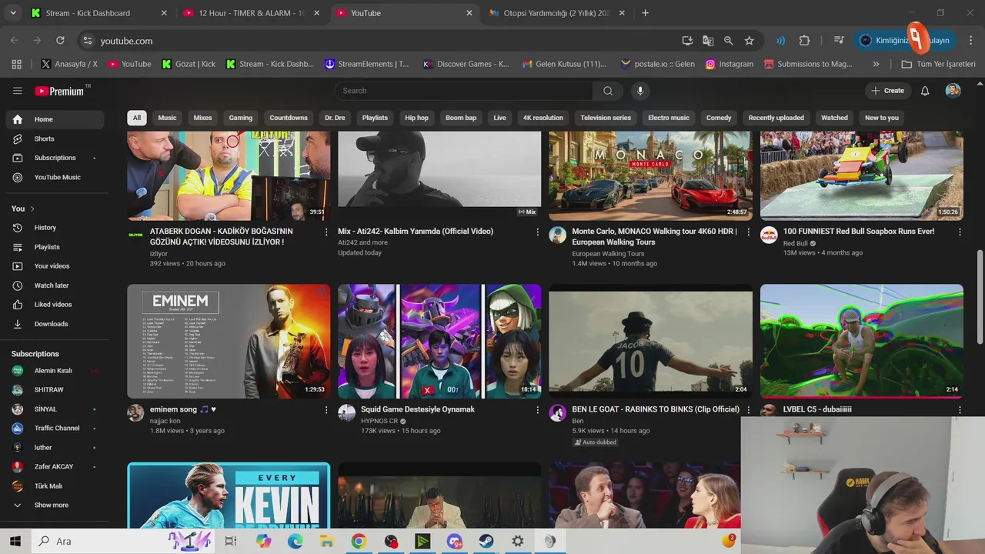Viewport: 985px width, 554px height.
Task: Open Playlists in the sidebar
Action: (x=54, y=247)
